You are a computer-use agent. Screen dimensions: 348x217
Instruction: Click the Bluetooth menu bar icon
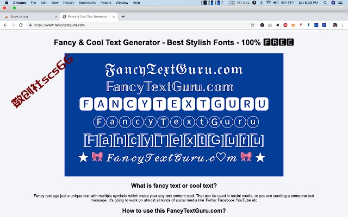pos(261,3)
